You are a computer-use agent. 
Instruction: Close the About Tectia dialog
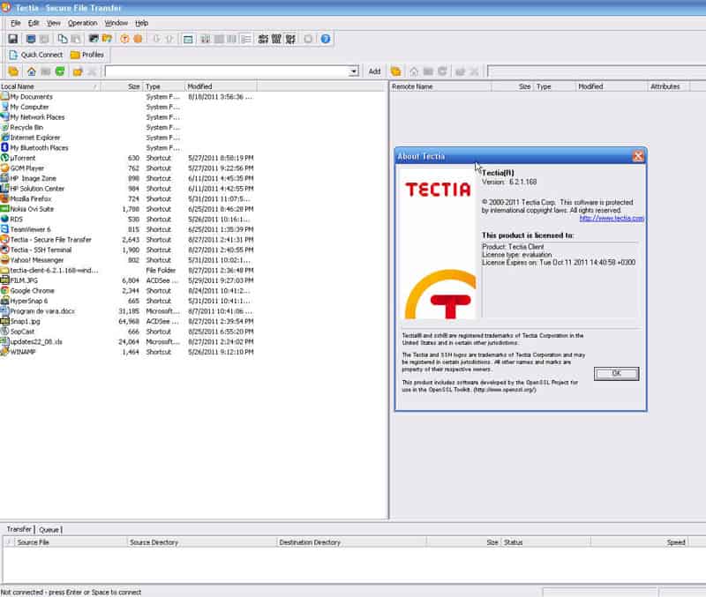(x=638, y=156)
